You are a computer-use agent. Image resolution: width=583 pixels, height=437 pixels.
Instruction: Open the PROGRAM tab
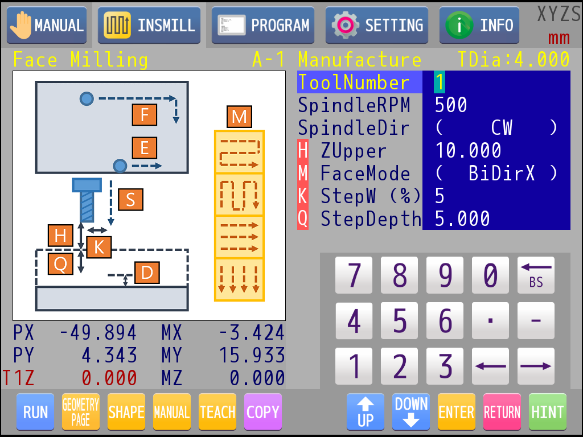(263, 26)
